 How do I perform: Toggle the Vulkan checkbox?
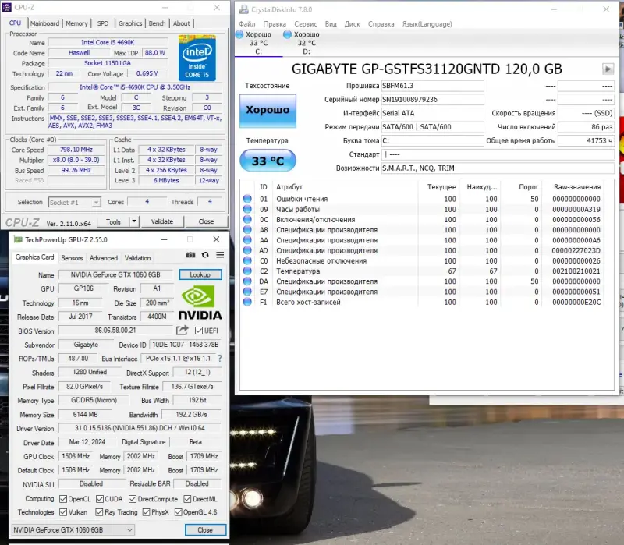63,512
